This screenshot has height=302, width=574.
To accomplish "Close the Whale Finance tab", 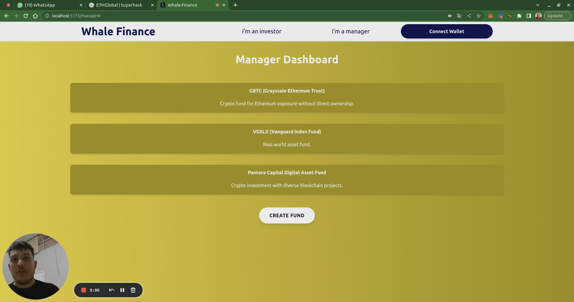I will [x=224, y=5].
